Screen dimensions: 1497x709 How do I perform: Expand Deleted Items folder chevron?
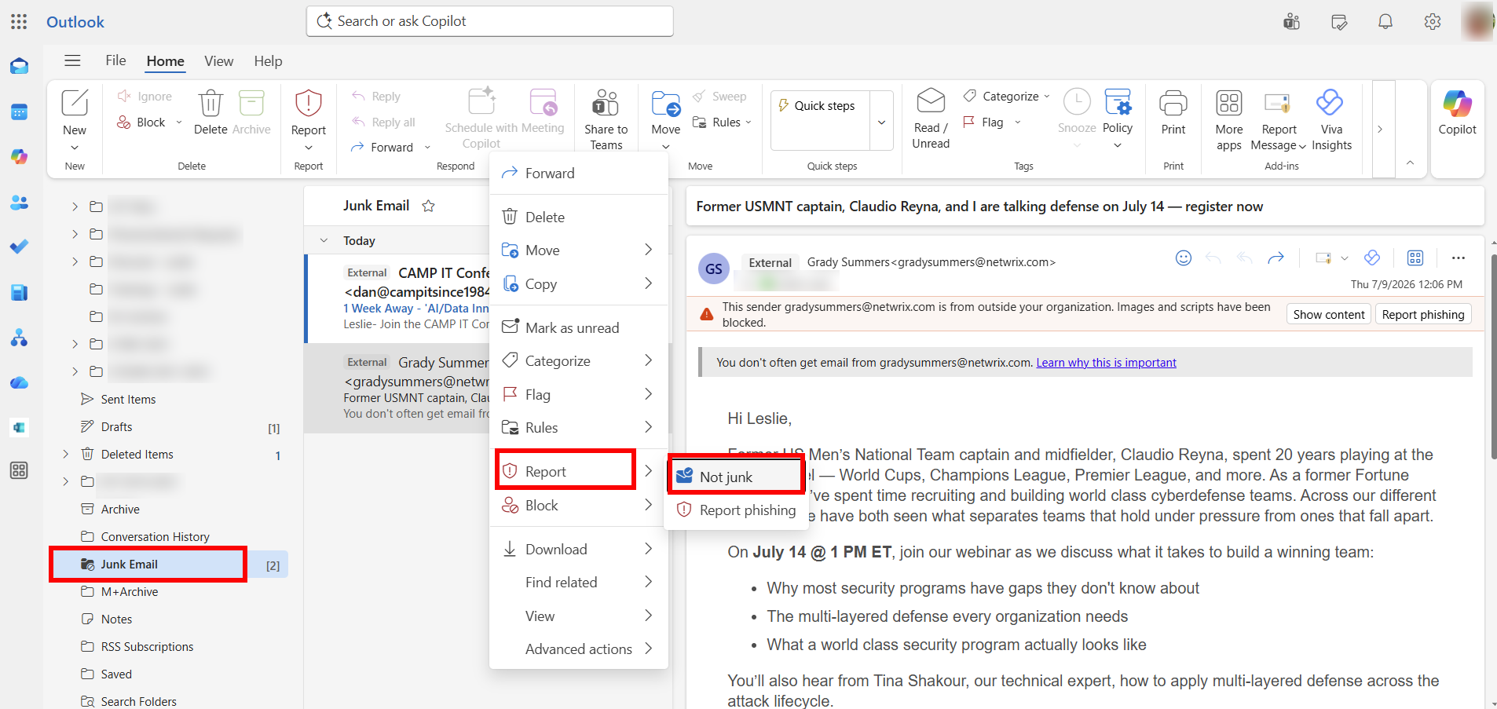65,454
